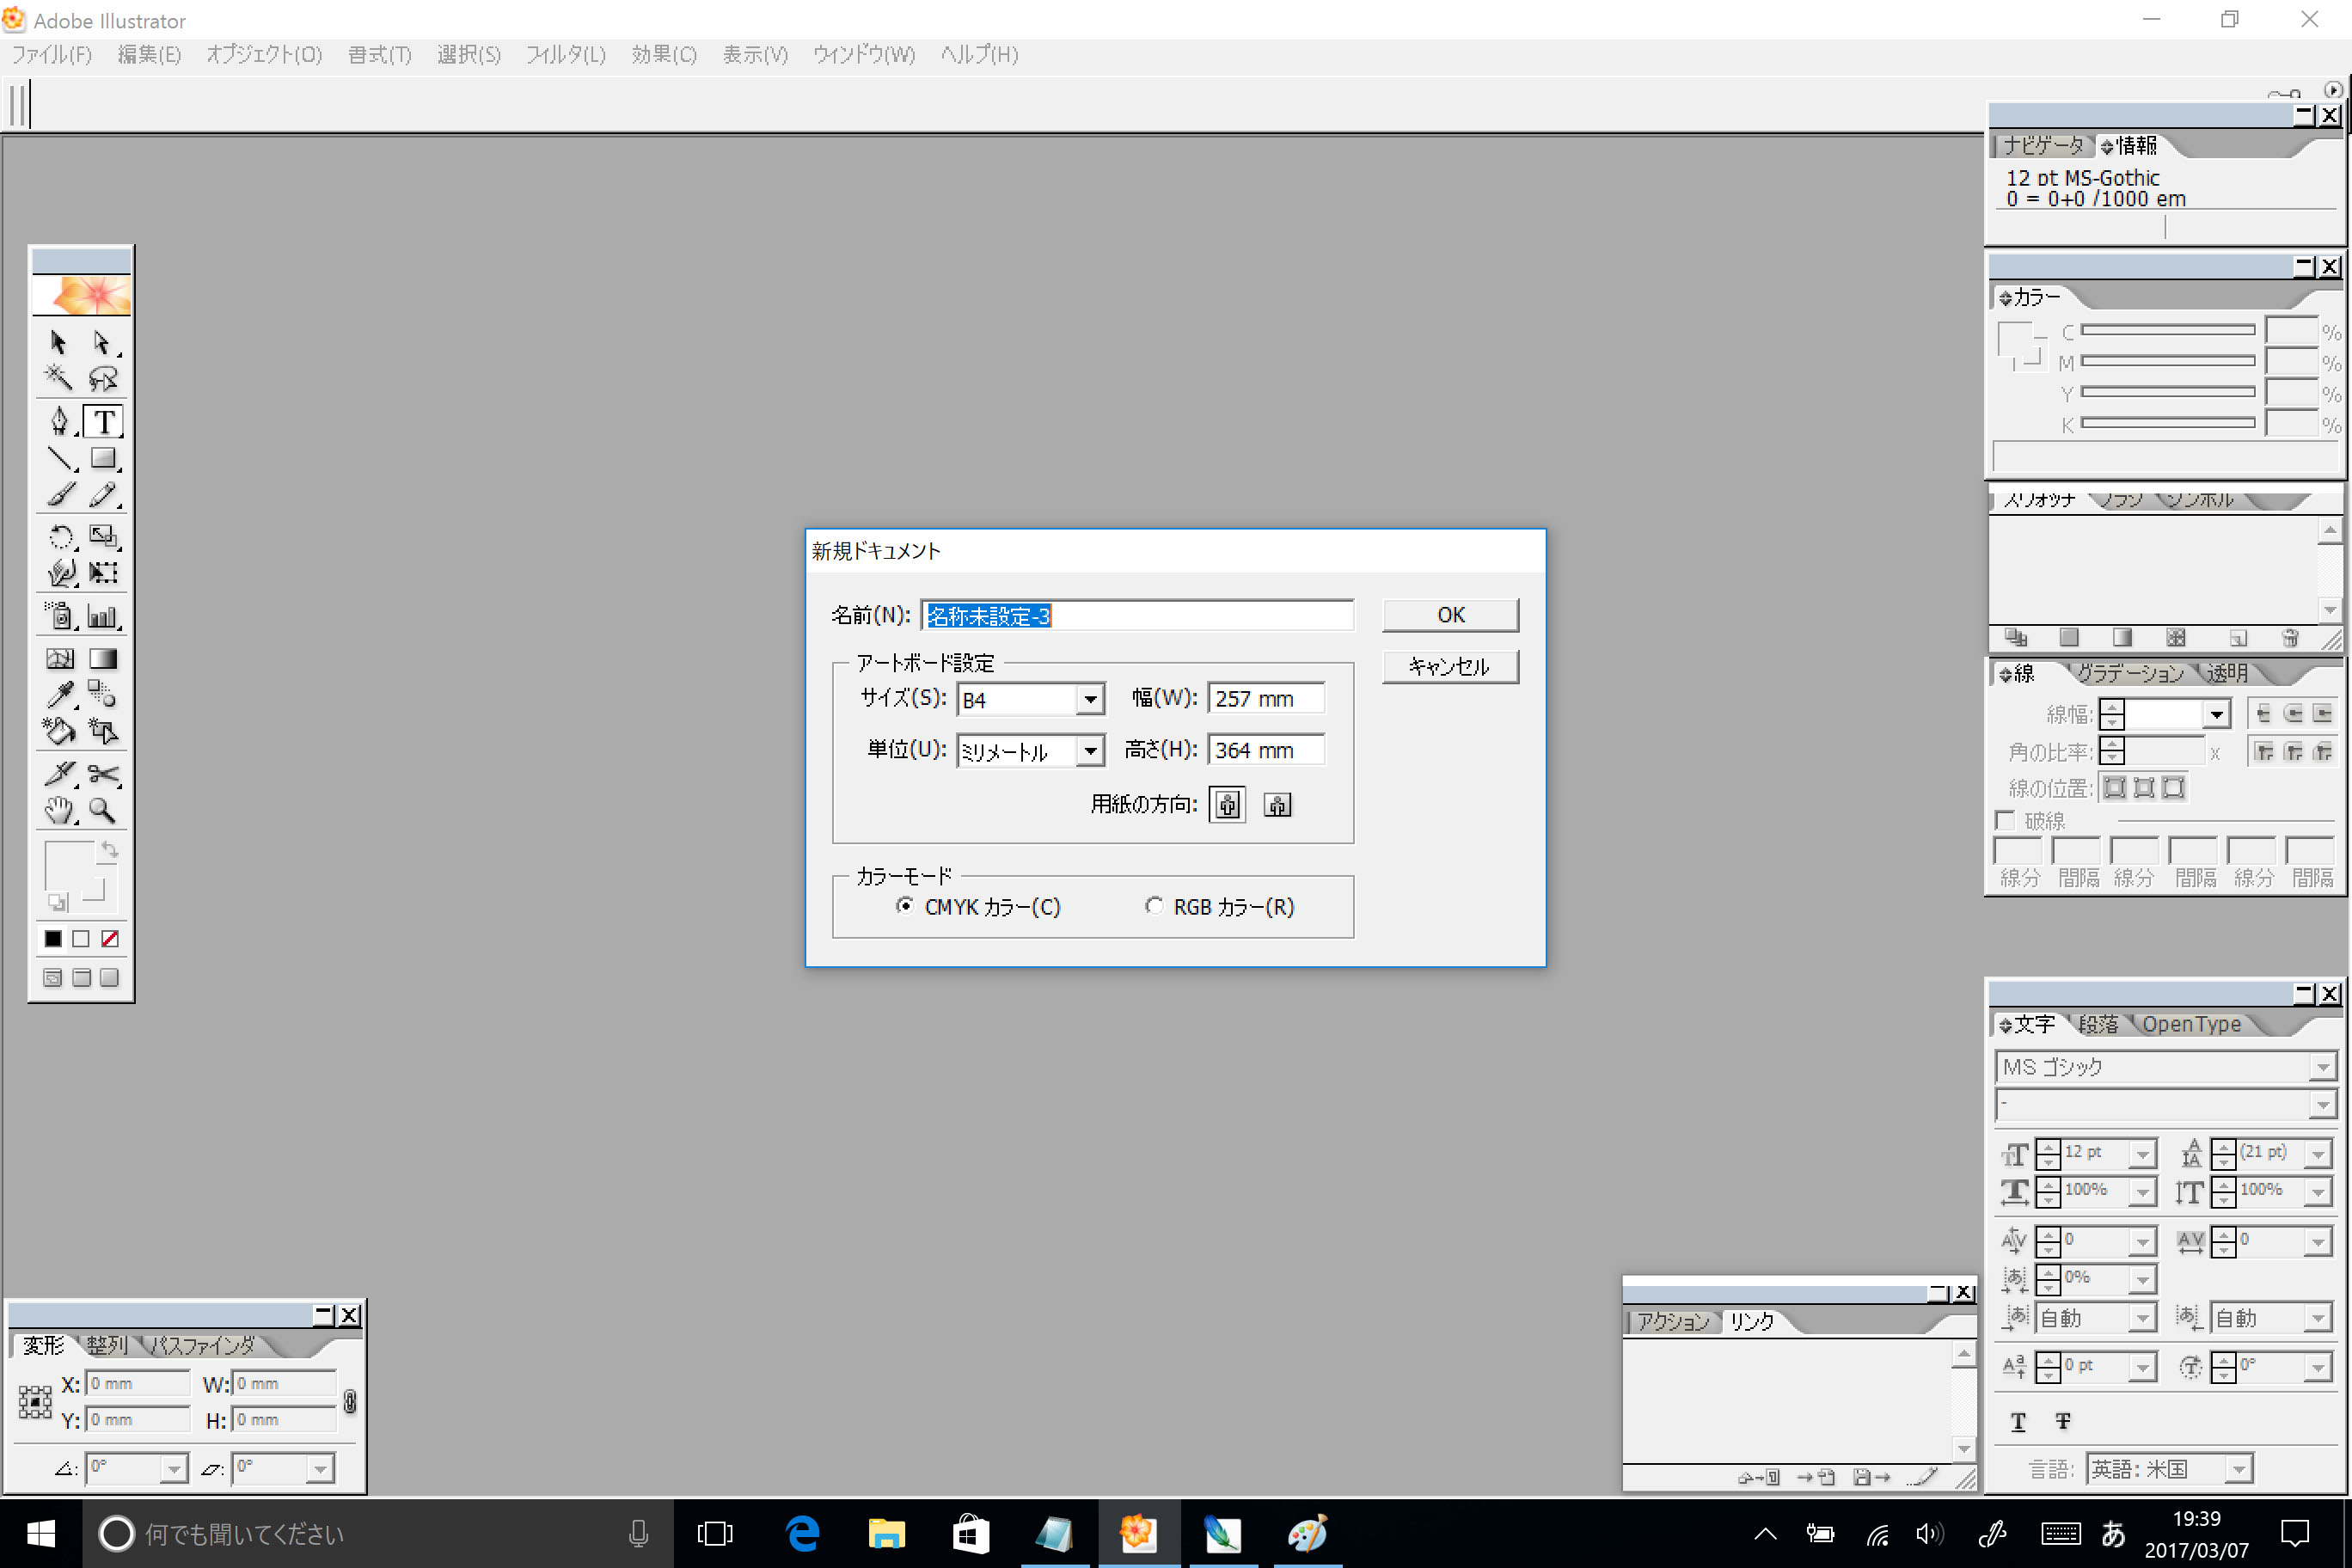
Task: Enable the 破線 dashed line checkbox
Action: tap(2005, 821)
